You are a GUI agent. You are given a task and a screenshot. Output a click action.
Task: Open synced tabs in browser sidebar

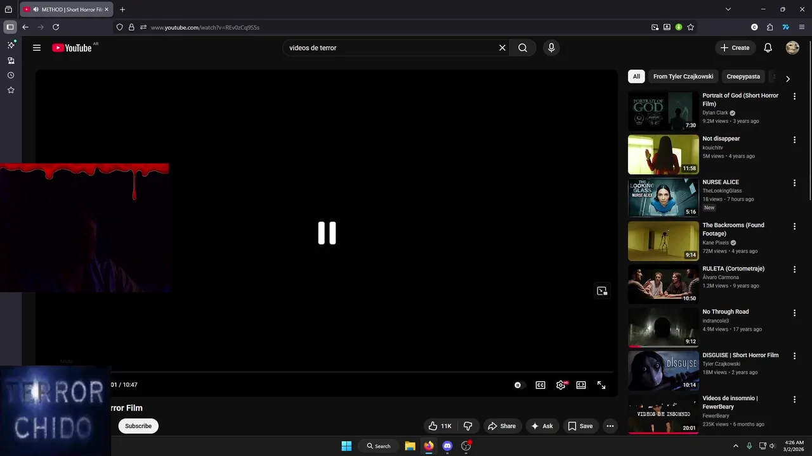(x=11, y=61)
